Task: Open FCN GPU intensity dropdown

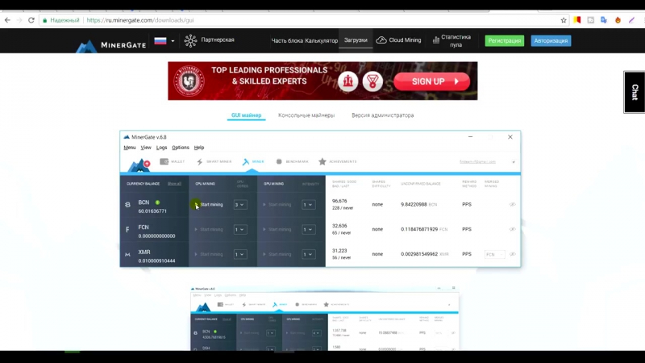Action: point(309,230)
